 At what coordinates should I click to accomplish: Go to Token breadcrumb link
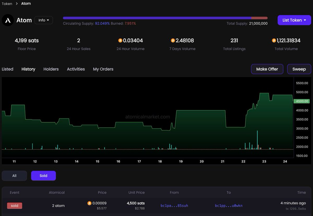coord(7,4)
